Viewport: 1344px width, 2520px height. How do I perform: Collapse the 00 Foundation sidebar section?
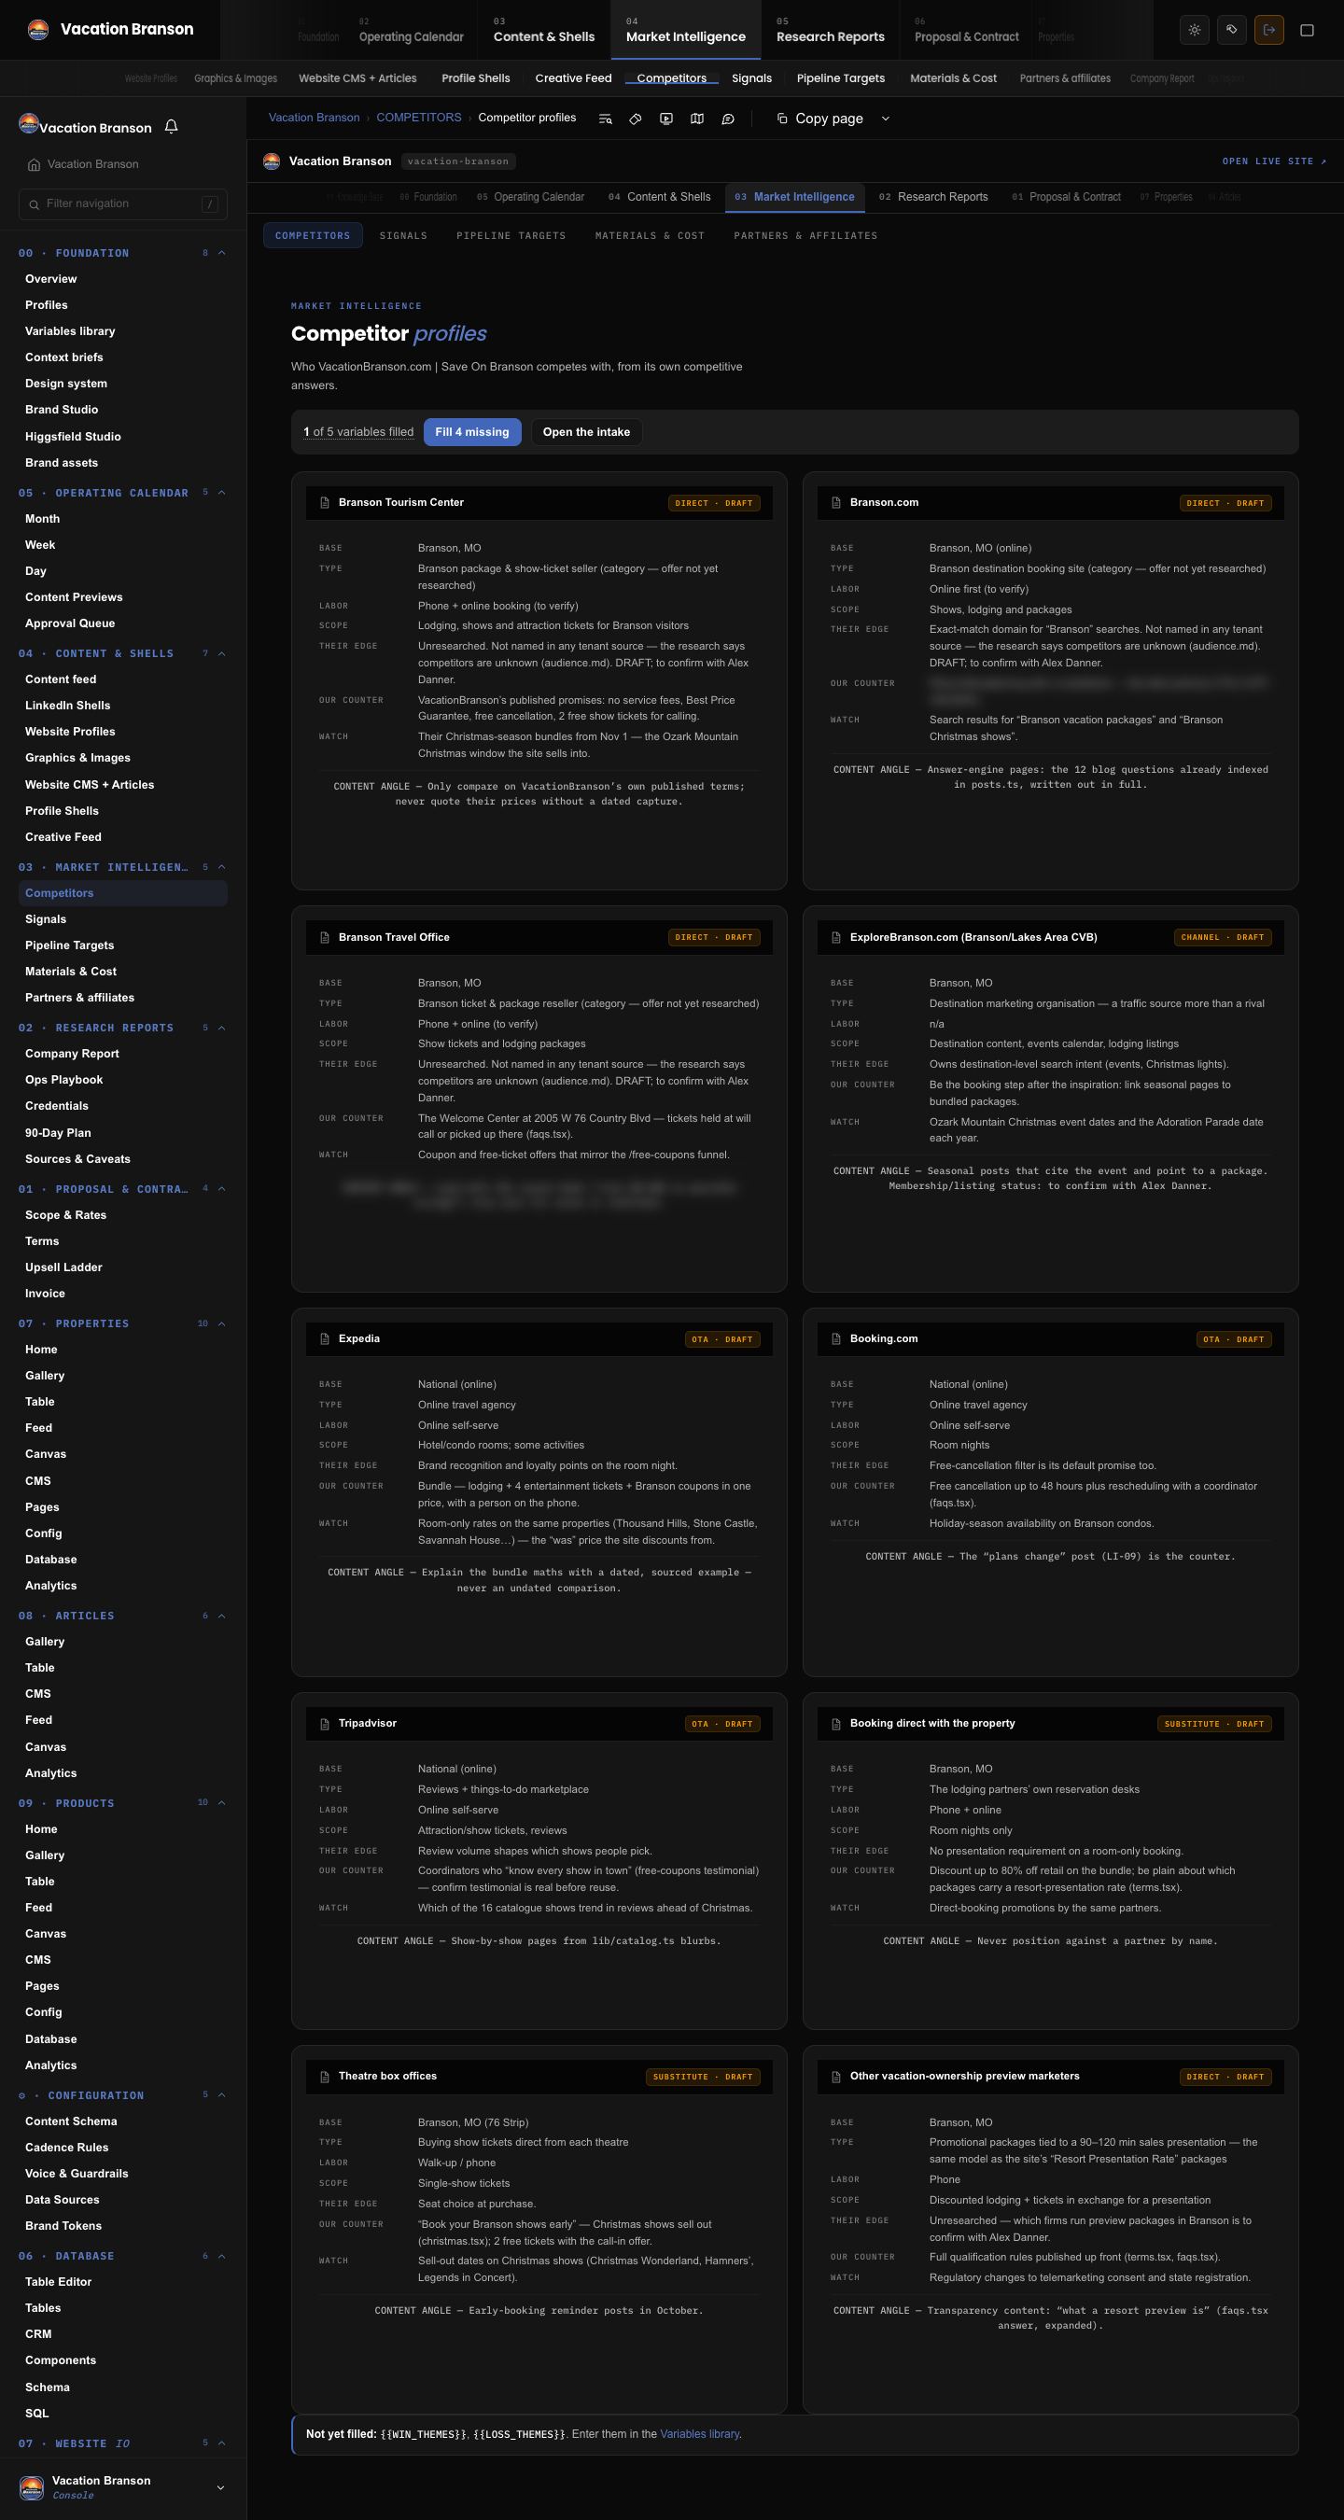222,253
